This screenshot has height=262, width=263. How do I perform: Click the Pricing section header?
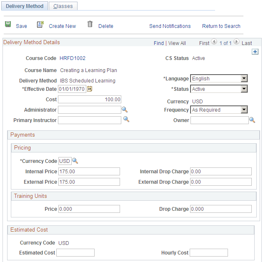coord(134,148)
